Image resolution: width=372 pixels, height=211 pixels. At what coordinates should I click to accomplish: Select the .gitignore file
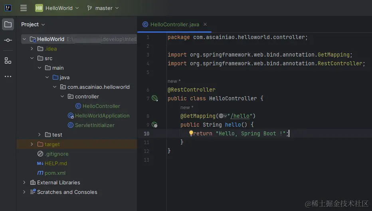tap(56, 154)
